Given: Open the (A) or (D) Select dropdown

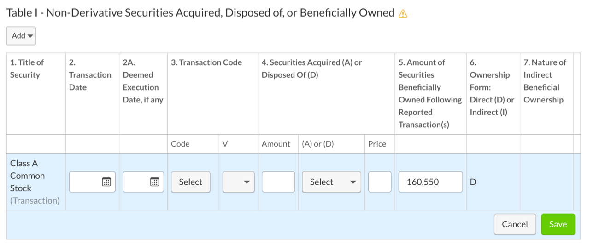Looking at the screenshot, I should (x=332, y=182).
